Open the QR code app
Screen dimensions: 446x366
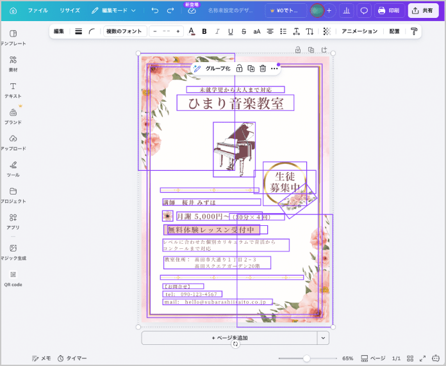pos(13,278)
